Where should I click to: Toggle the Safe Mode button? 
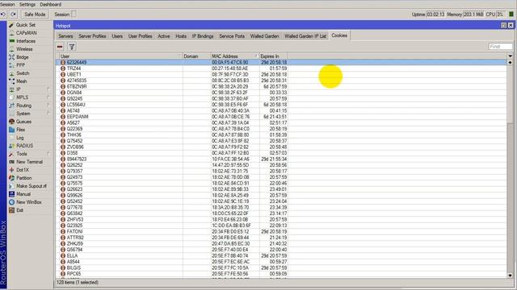pos(35,14)
